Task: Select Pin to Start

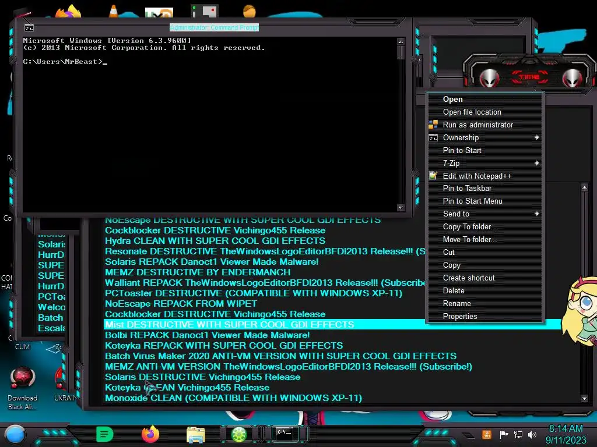Action: click(x=484, y=150)
